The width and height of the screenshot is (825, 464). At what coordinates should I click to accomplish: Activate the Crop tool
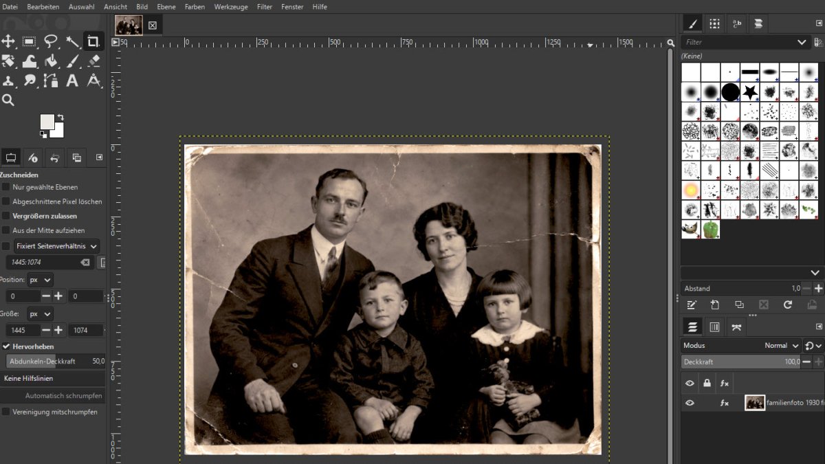[93, 41]
